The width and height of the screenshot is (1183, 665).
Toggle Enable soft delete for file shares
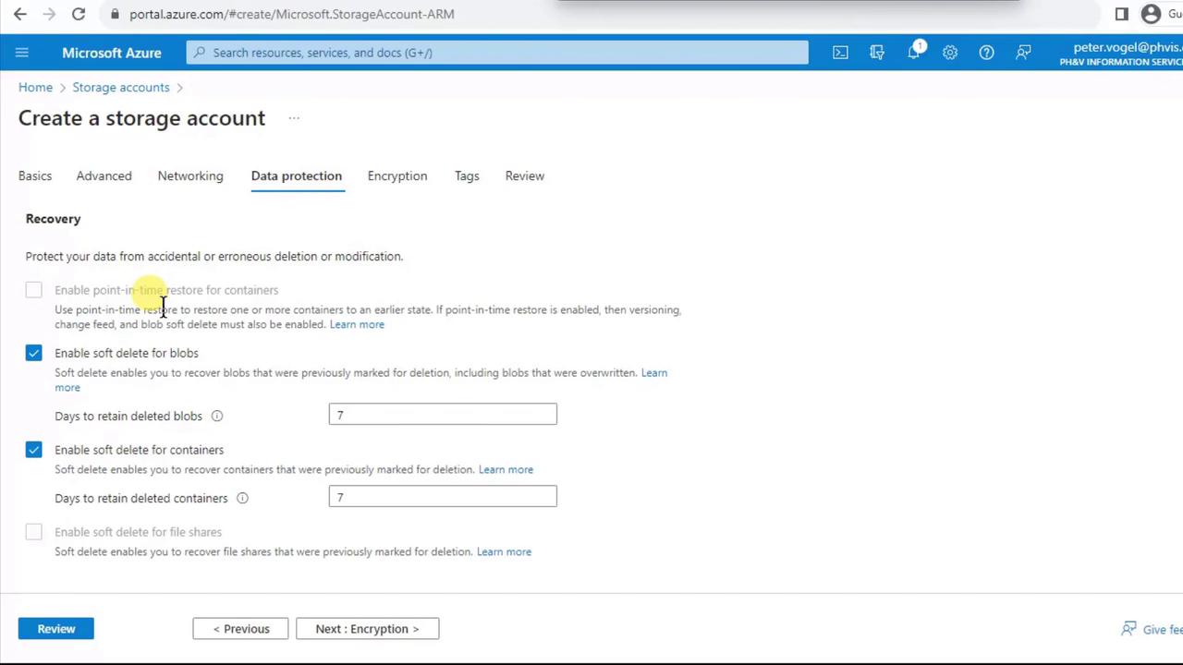coord(33,532)
